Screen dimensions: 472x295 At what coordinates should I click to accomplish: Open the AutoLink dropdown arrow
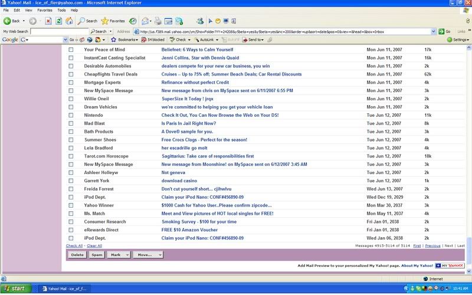click(217, 40)
